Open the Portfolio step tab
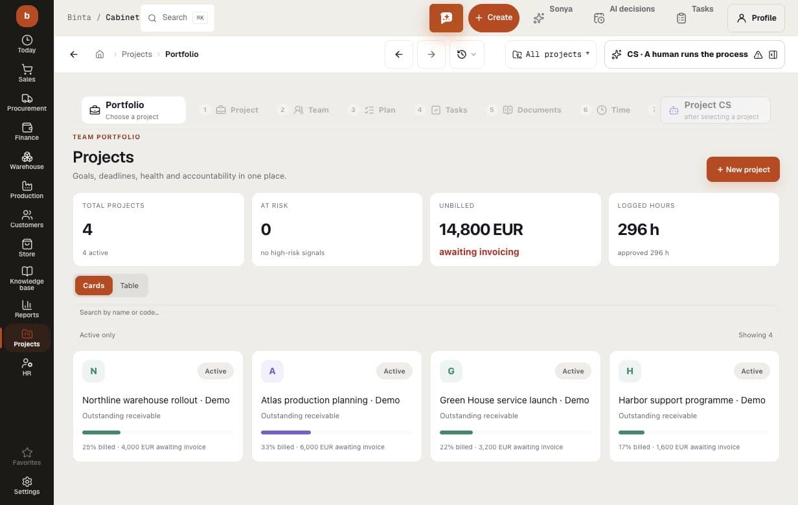This screenshot has height=505, width=798. click(x=133, y=110)
